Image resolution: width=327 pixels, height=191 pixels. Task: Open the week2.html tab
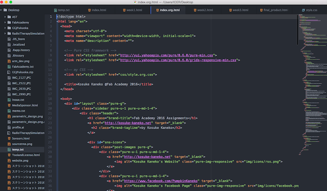(x=204, y=10)
